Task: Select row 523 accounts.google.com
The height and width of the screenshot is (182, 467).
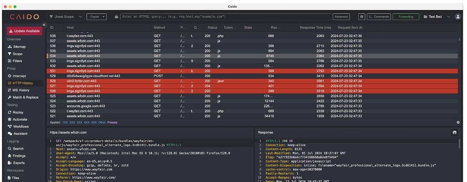Action: click(x=253, y=106)
